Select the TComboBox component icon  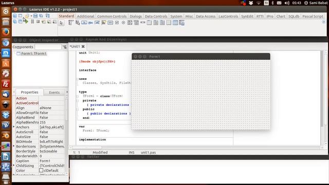136,23
